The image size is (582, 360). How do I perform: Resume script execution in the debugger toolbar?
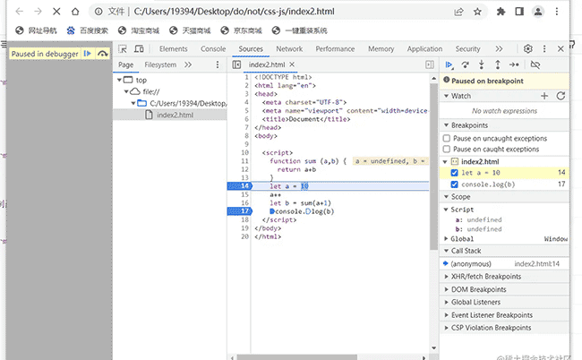[x=449, y=65]
